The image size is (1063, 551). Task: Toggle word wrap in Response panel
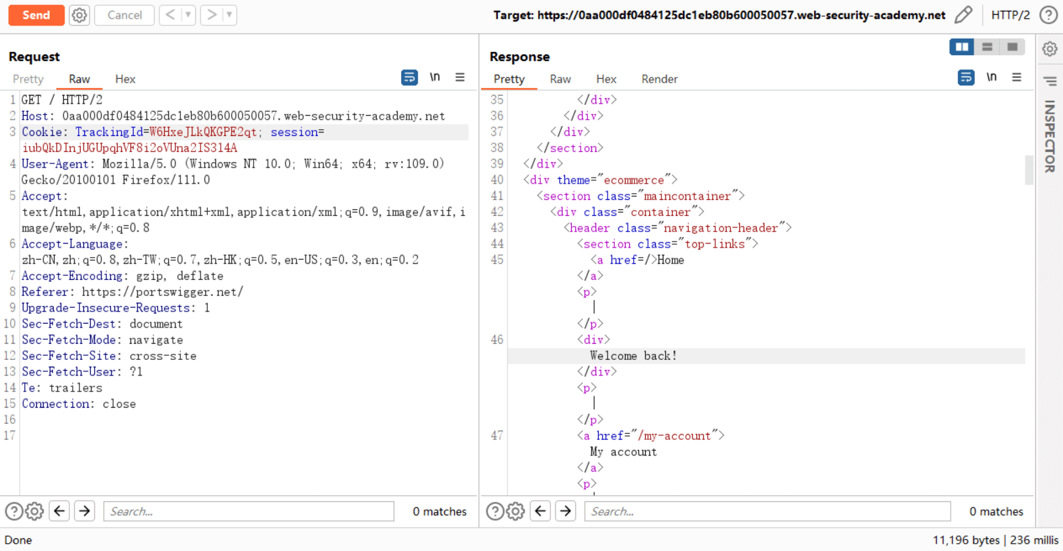[965, 77]
